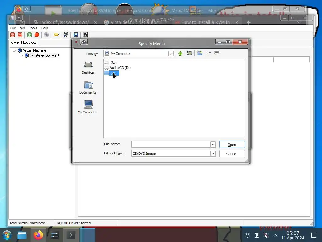Click the yellow open folder toolbar icon
This screenshot has width=322, height=242.
(x=56, y=35)
